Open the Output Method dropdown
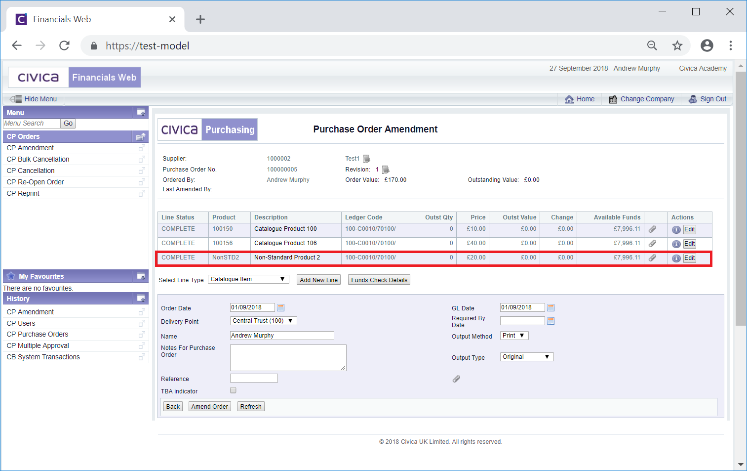The width and height of the screenshot is (747, 471). [514, 336]
